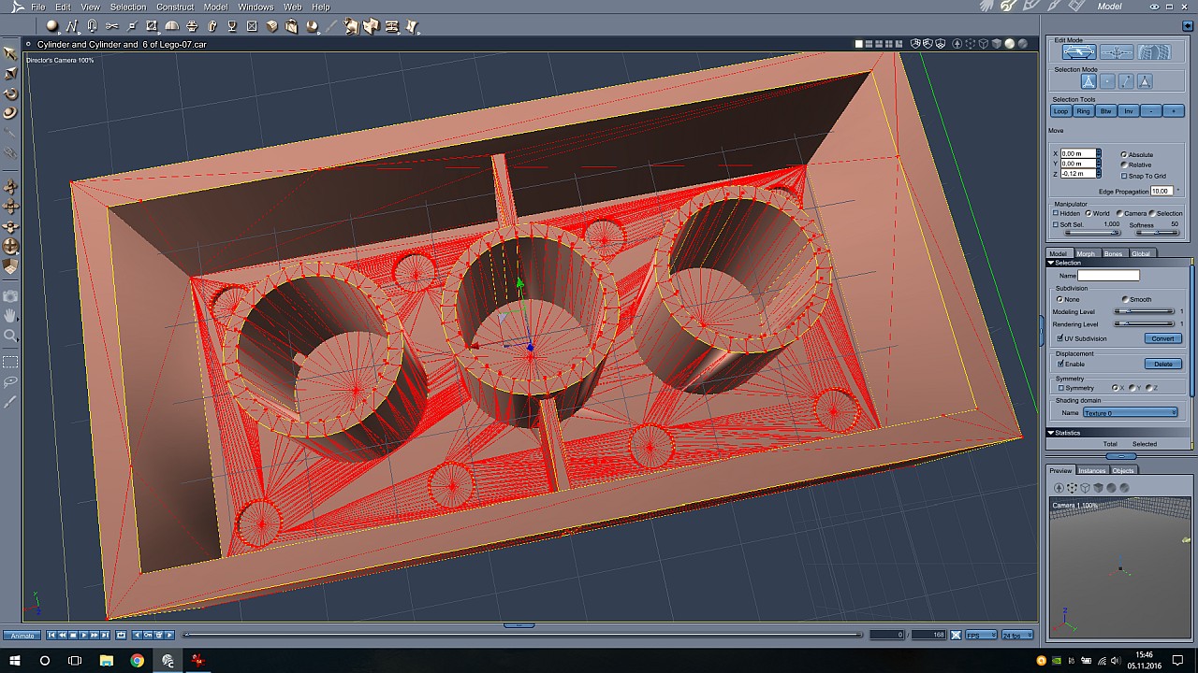Viewport: 1198px width, 673px height.
Task: Collapse the Selection section
Action: (1051, 263)
